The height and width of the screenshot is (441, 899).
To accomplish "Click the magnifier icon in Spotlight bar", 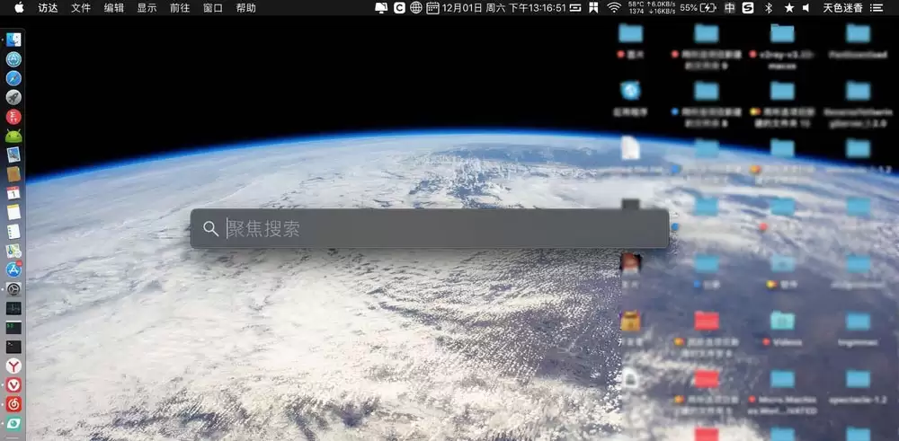I will click(x=210, y=228).
